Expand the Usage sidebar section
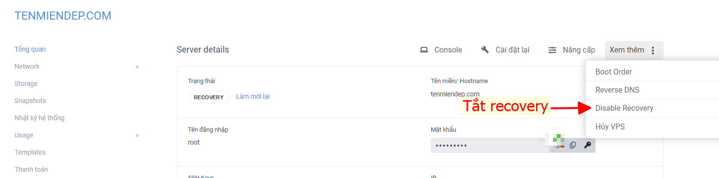The width and height of the screenshot is (719, 178). point(137,136)
